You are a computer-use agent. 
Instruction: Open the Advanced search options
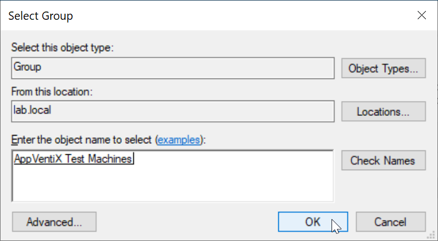tap(54, 222)
